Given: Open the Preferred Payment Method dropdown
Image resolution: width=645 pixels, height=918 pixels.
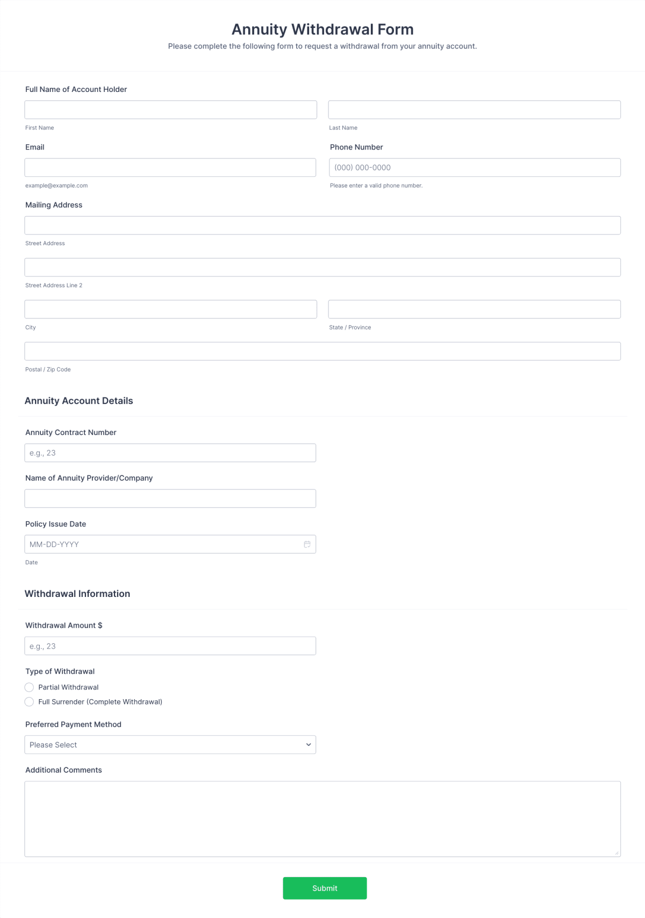Looking at the screenshot, I should pyautogui.click(x=170, y=744).
